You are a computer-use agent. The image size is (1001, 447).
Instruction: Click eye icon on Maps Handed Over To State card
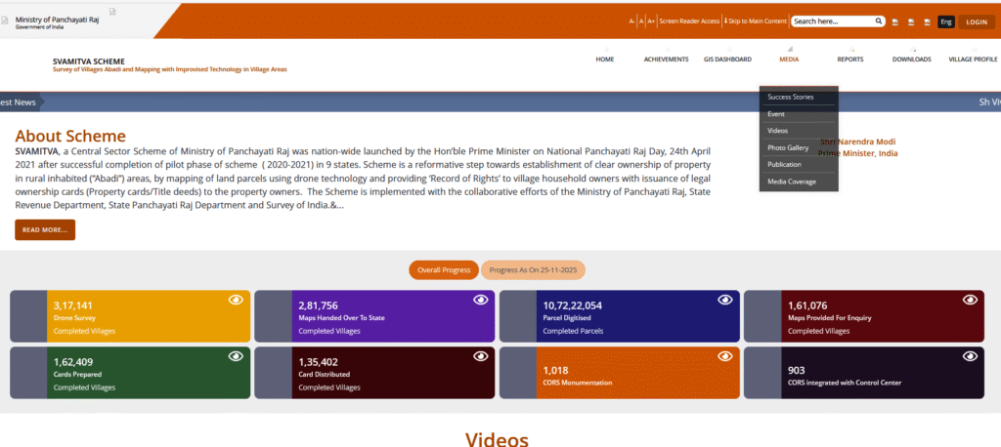pyautogui.click(x=481, y=300)
